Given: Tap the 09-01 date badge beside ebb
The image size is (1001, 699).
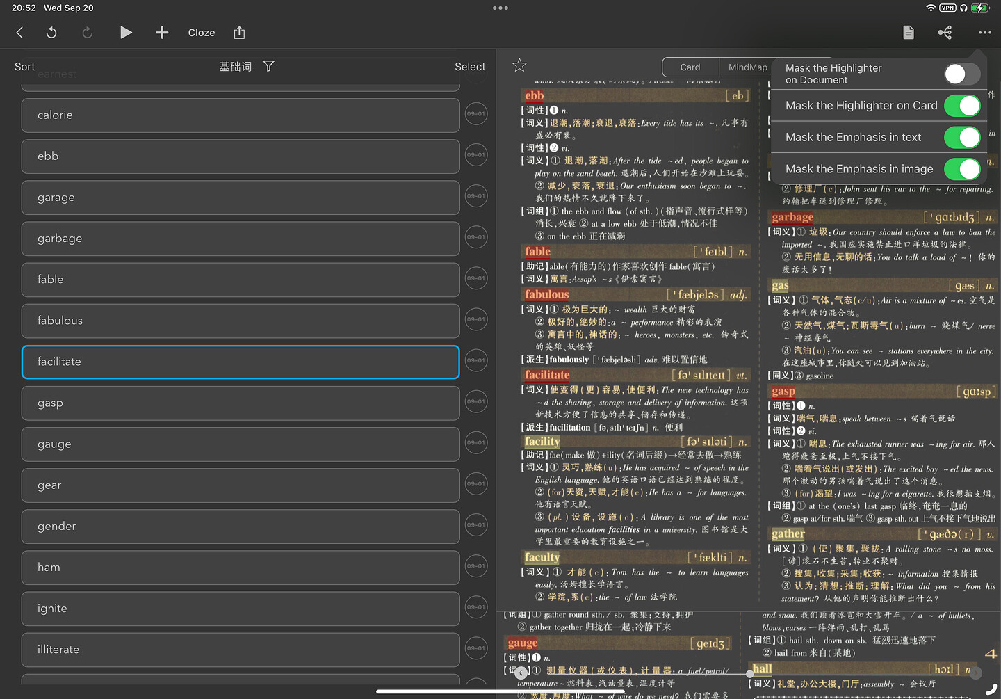Looking at the screenshot, I should [476, 155].
